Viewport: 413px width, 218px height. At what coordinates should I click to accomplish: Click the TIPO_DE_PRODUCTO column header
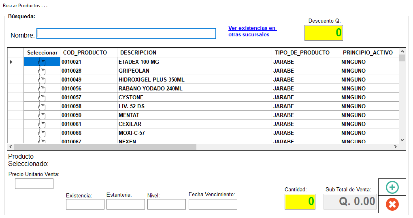302,52
